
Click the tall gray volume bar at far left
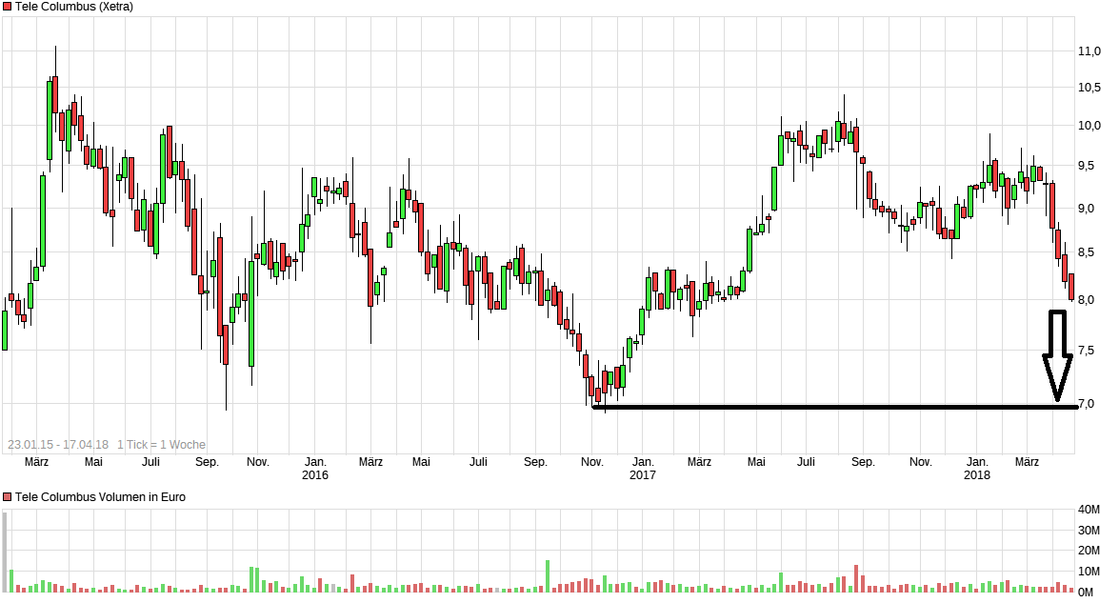(x=5, y=553)
